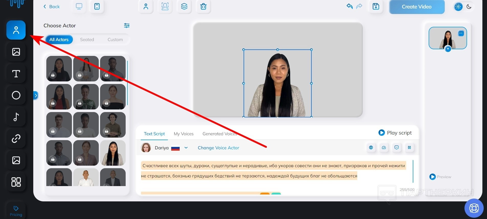This screenshot has height=219, width=487.
Task: Open the Music note panel
Action: (x=16, y=117)
